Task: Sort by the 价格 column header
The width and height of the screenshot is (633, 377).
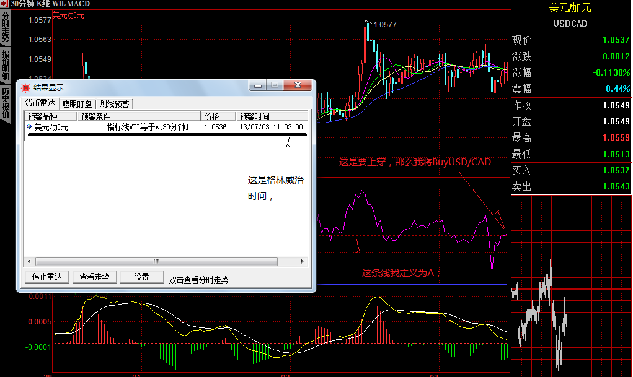Action: pyautogui.click(x=218, y=116)
